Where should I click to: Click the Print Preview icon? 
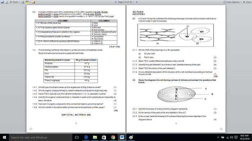6,2
